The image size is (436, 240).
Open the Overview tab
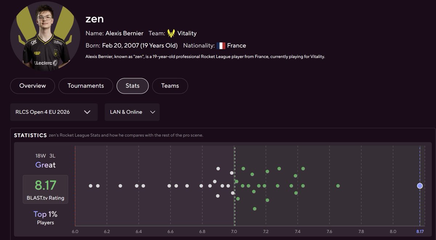32,86
